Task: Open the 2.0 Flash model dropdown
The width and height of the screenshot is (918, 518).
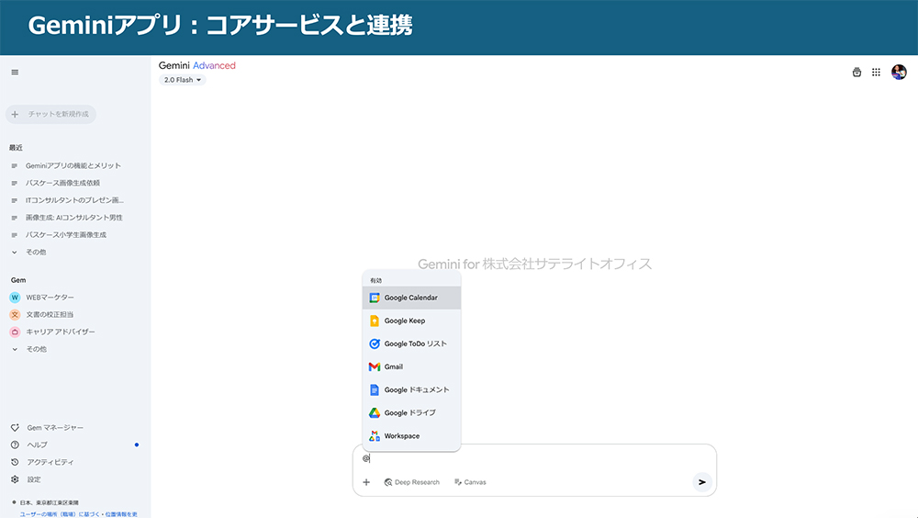Action: click(182, 80)
